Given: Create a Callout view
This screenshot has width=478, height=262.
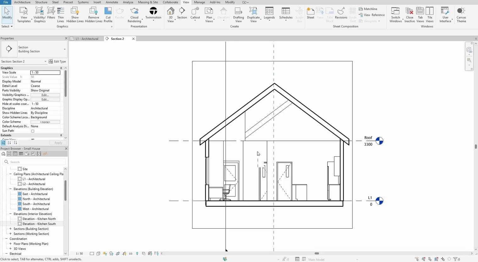Looking at the screenshot, I should (x=195, y=13).
